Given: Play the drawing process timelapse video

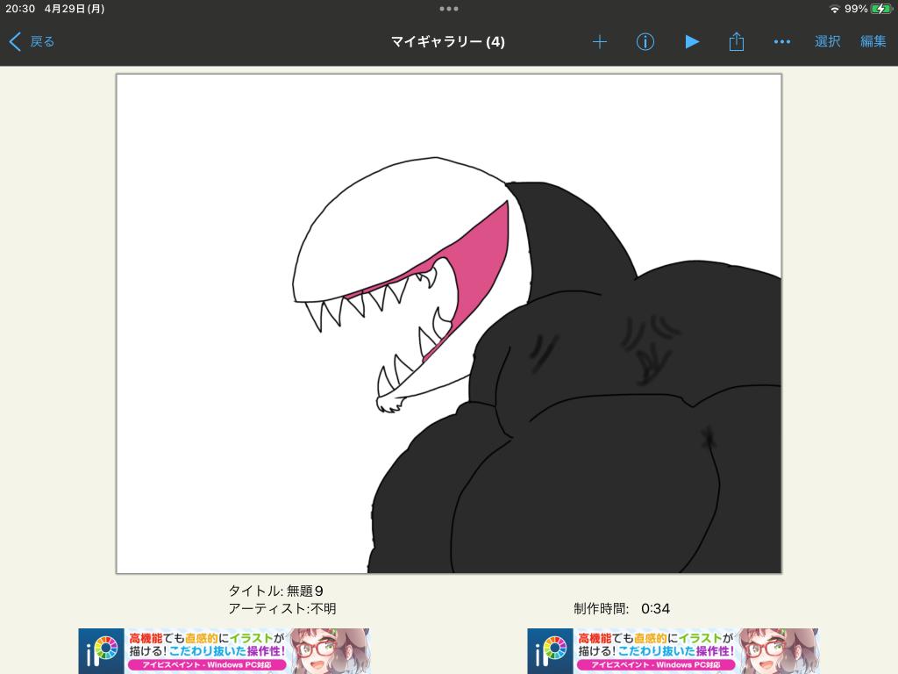Looking at the screenshot, I should pos(692,41).
